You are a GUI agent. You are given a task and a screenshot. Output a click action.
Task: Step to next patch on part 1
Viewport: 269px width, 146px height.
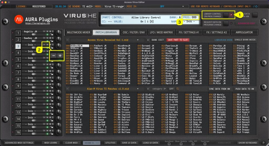pos(47,31)
